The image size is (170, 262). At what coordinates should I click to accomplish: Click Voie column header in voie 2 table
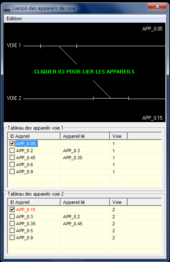click(x=119, y=202)
